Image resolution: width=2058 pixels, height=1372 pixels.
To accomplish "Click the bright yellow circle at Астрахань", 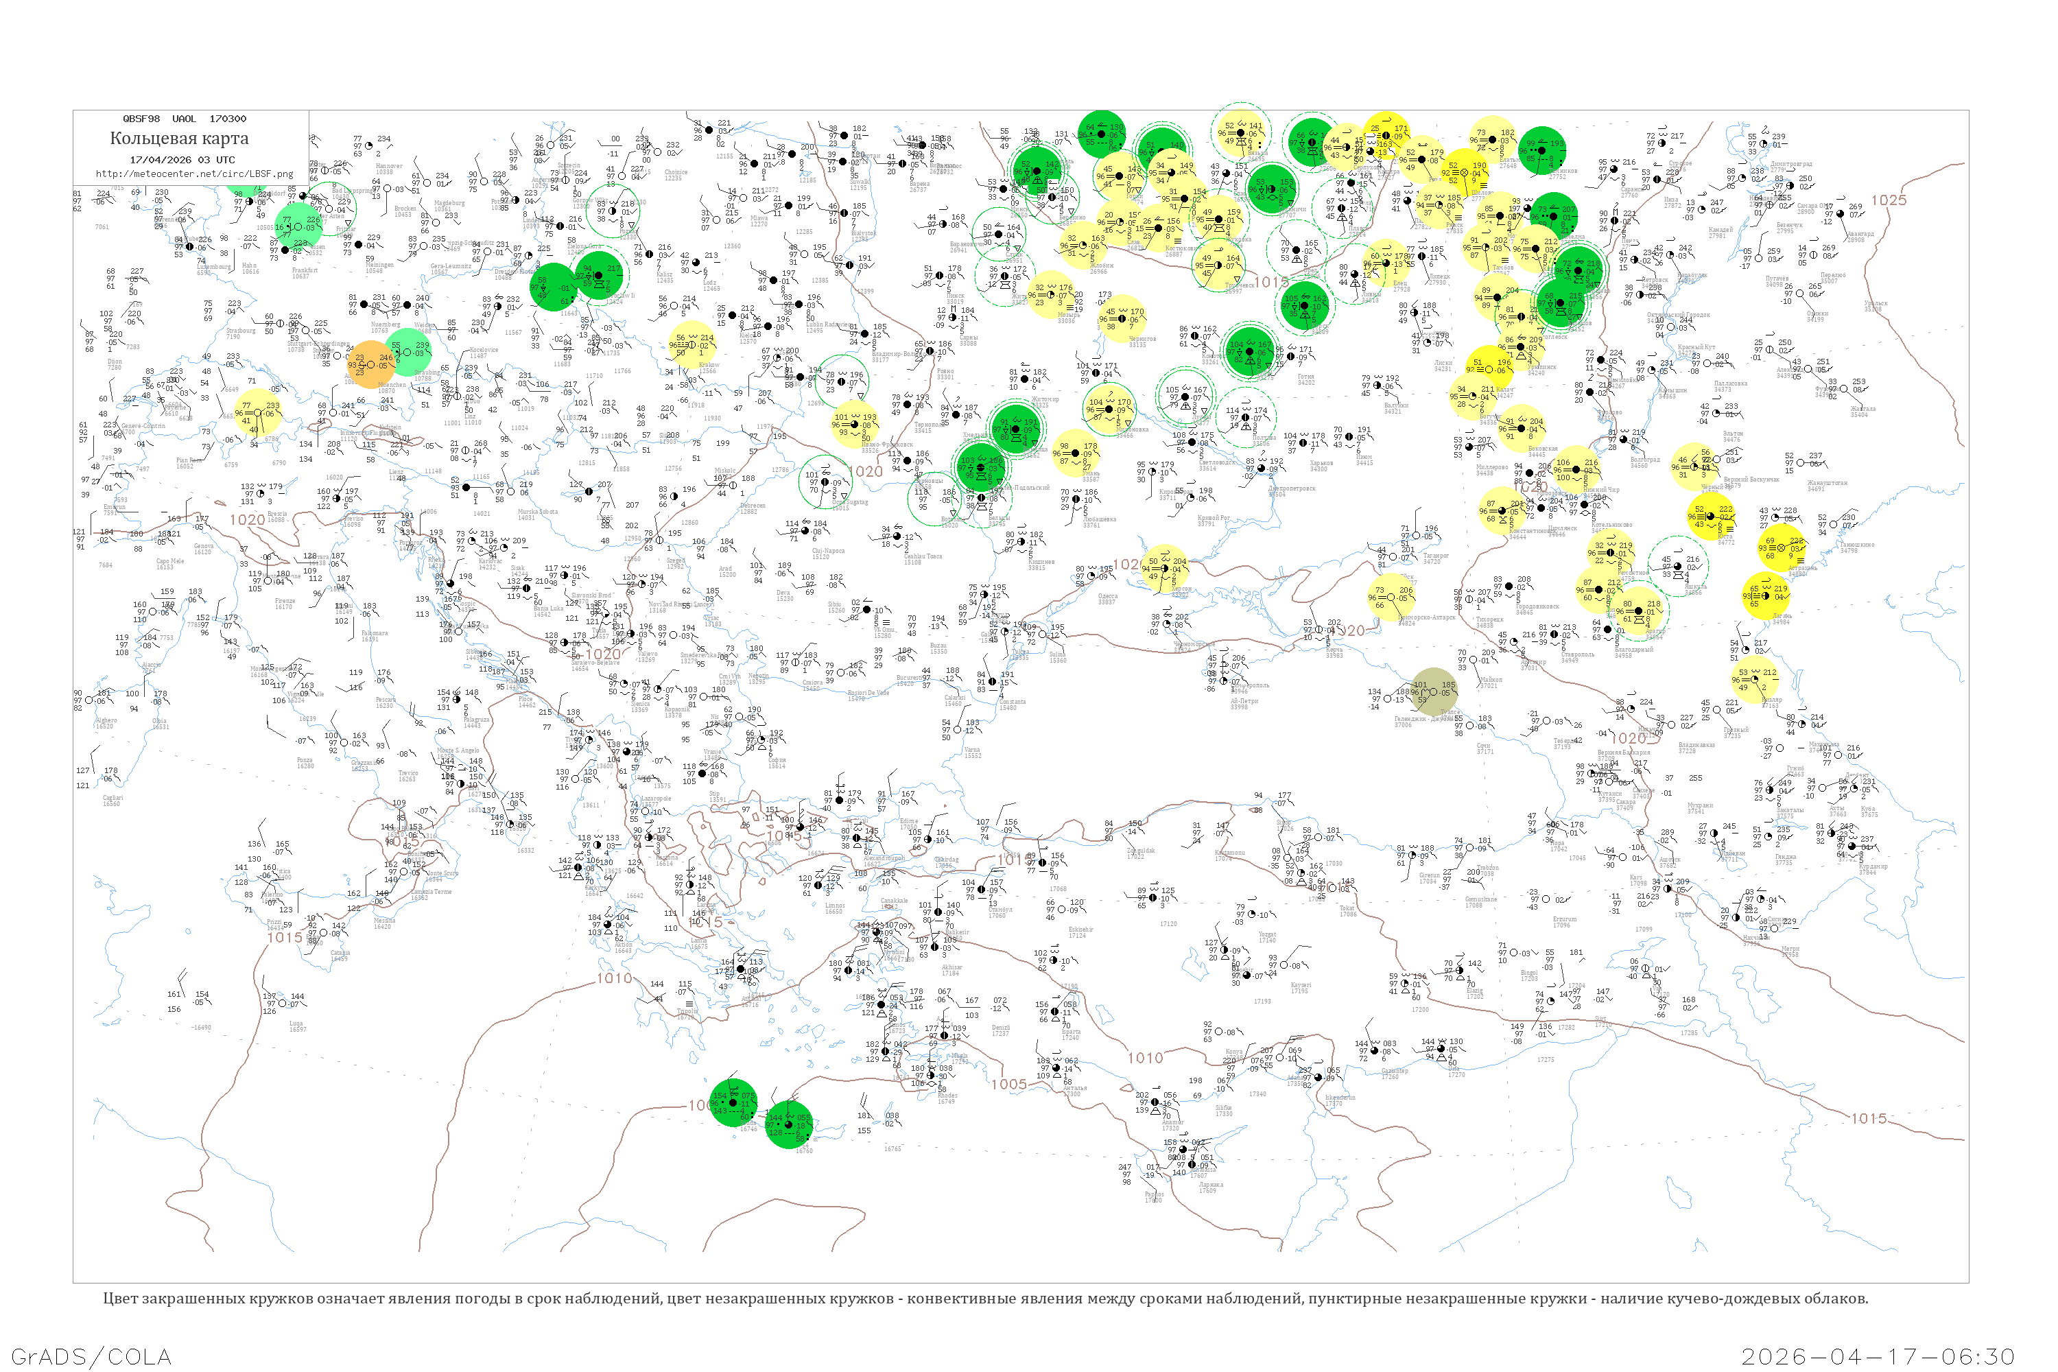I will coord(1781,547).
